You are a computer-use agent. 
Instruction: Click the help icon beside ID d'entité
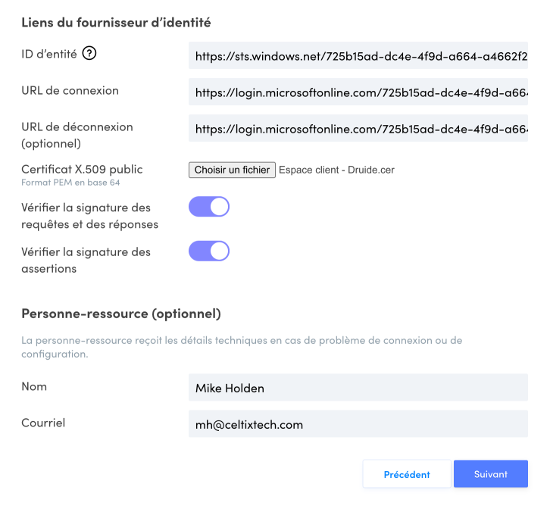pyautogui.click(x=90, y=53)
